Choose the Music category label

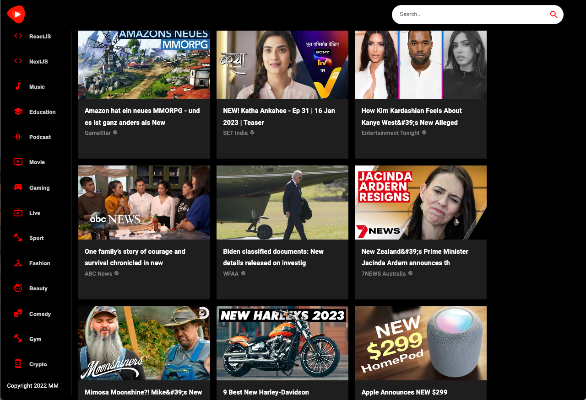37,87
